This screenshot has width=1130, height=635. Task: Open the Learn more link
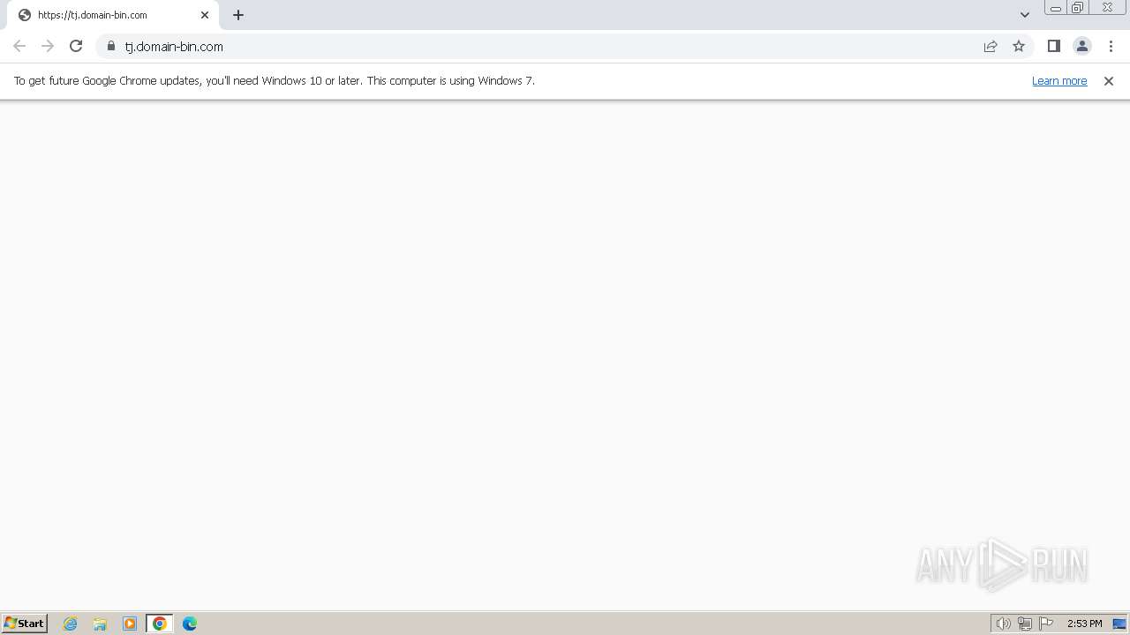point(1059,80)
